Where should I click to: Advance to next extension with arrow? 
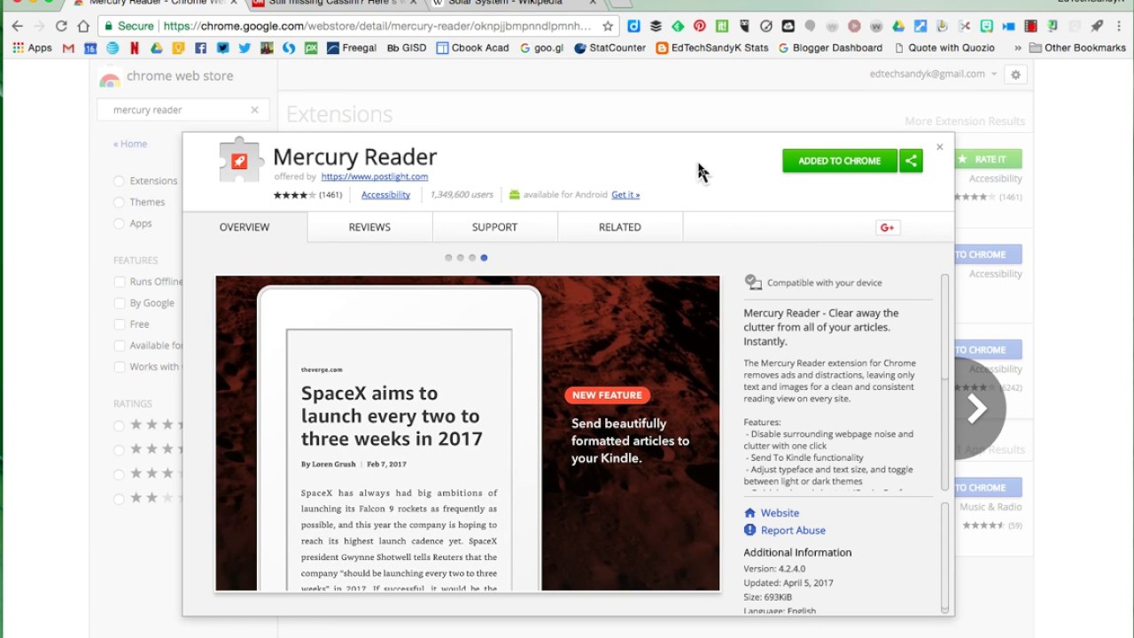click(976, 408)
